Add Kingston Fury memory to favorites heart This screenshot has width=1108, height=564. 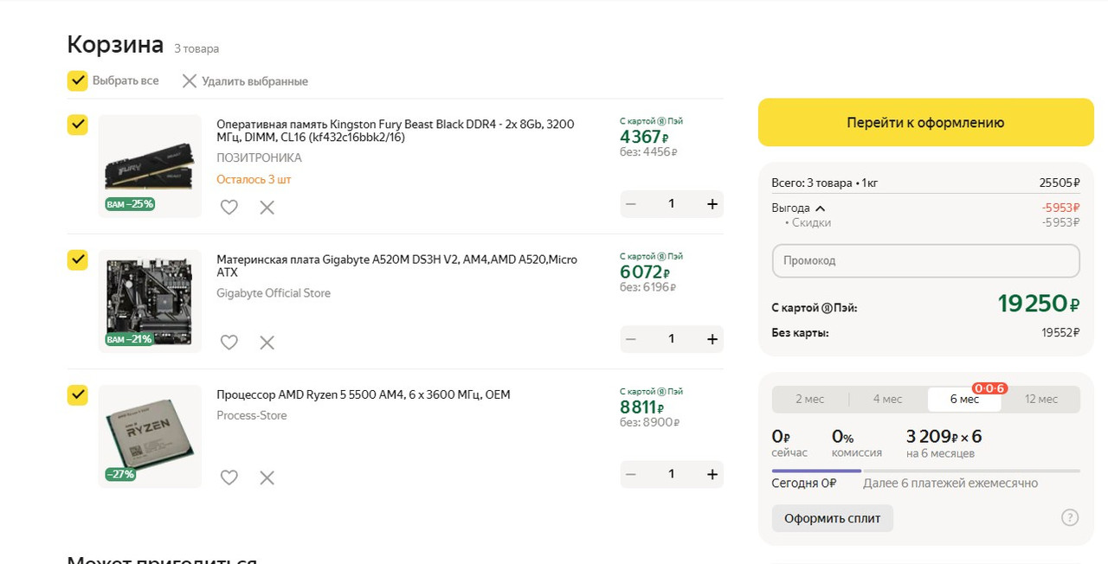click(229, 208)
